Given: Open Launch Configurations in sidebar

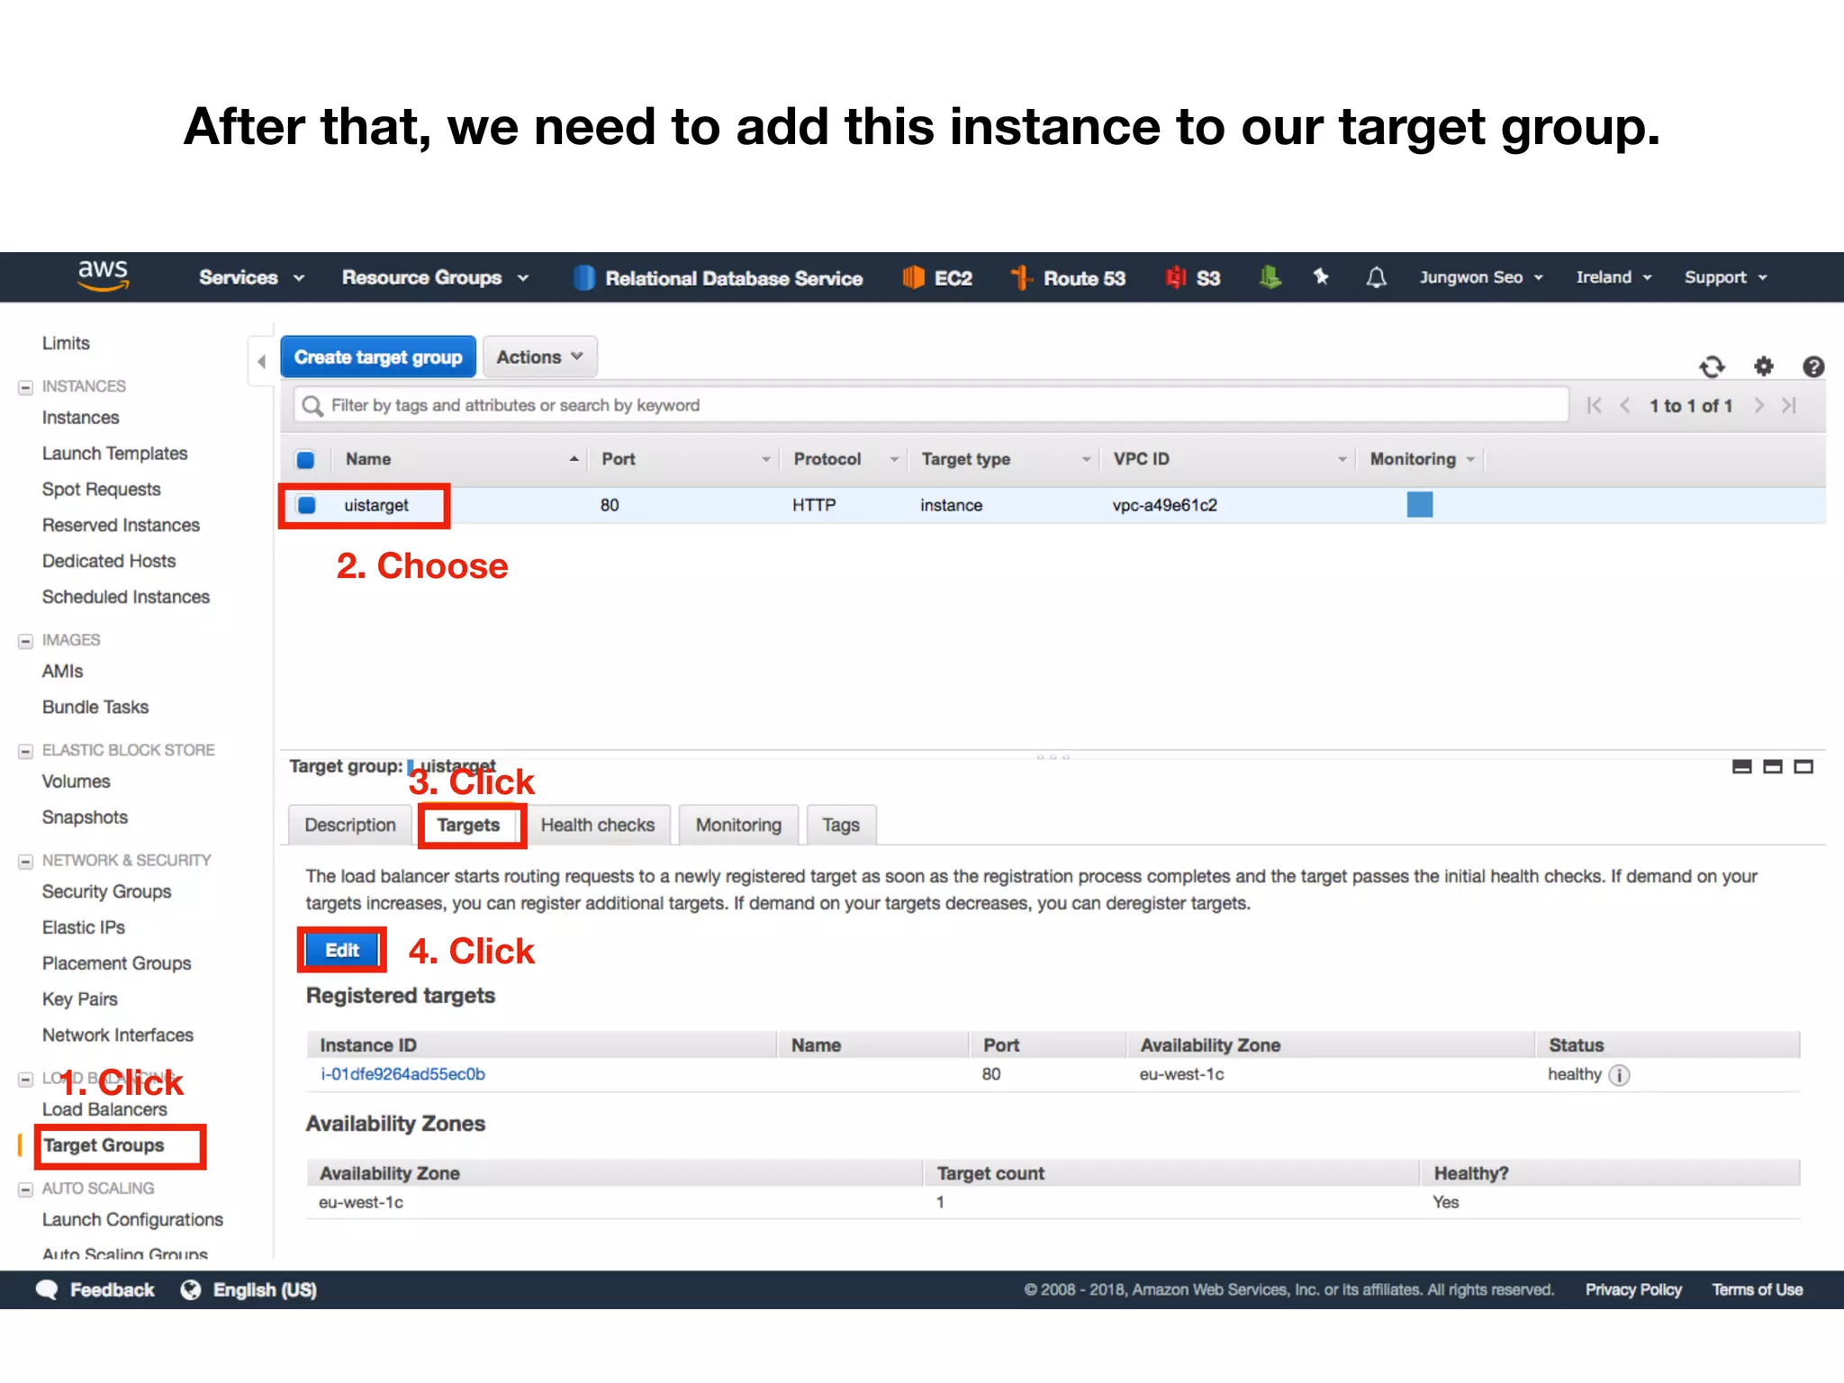Looking at the screenshot, I should coord(132,1221).
